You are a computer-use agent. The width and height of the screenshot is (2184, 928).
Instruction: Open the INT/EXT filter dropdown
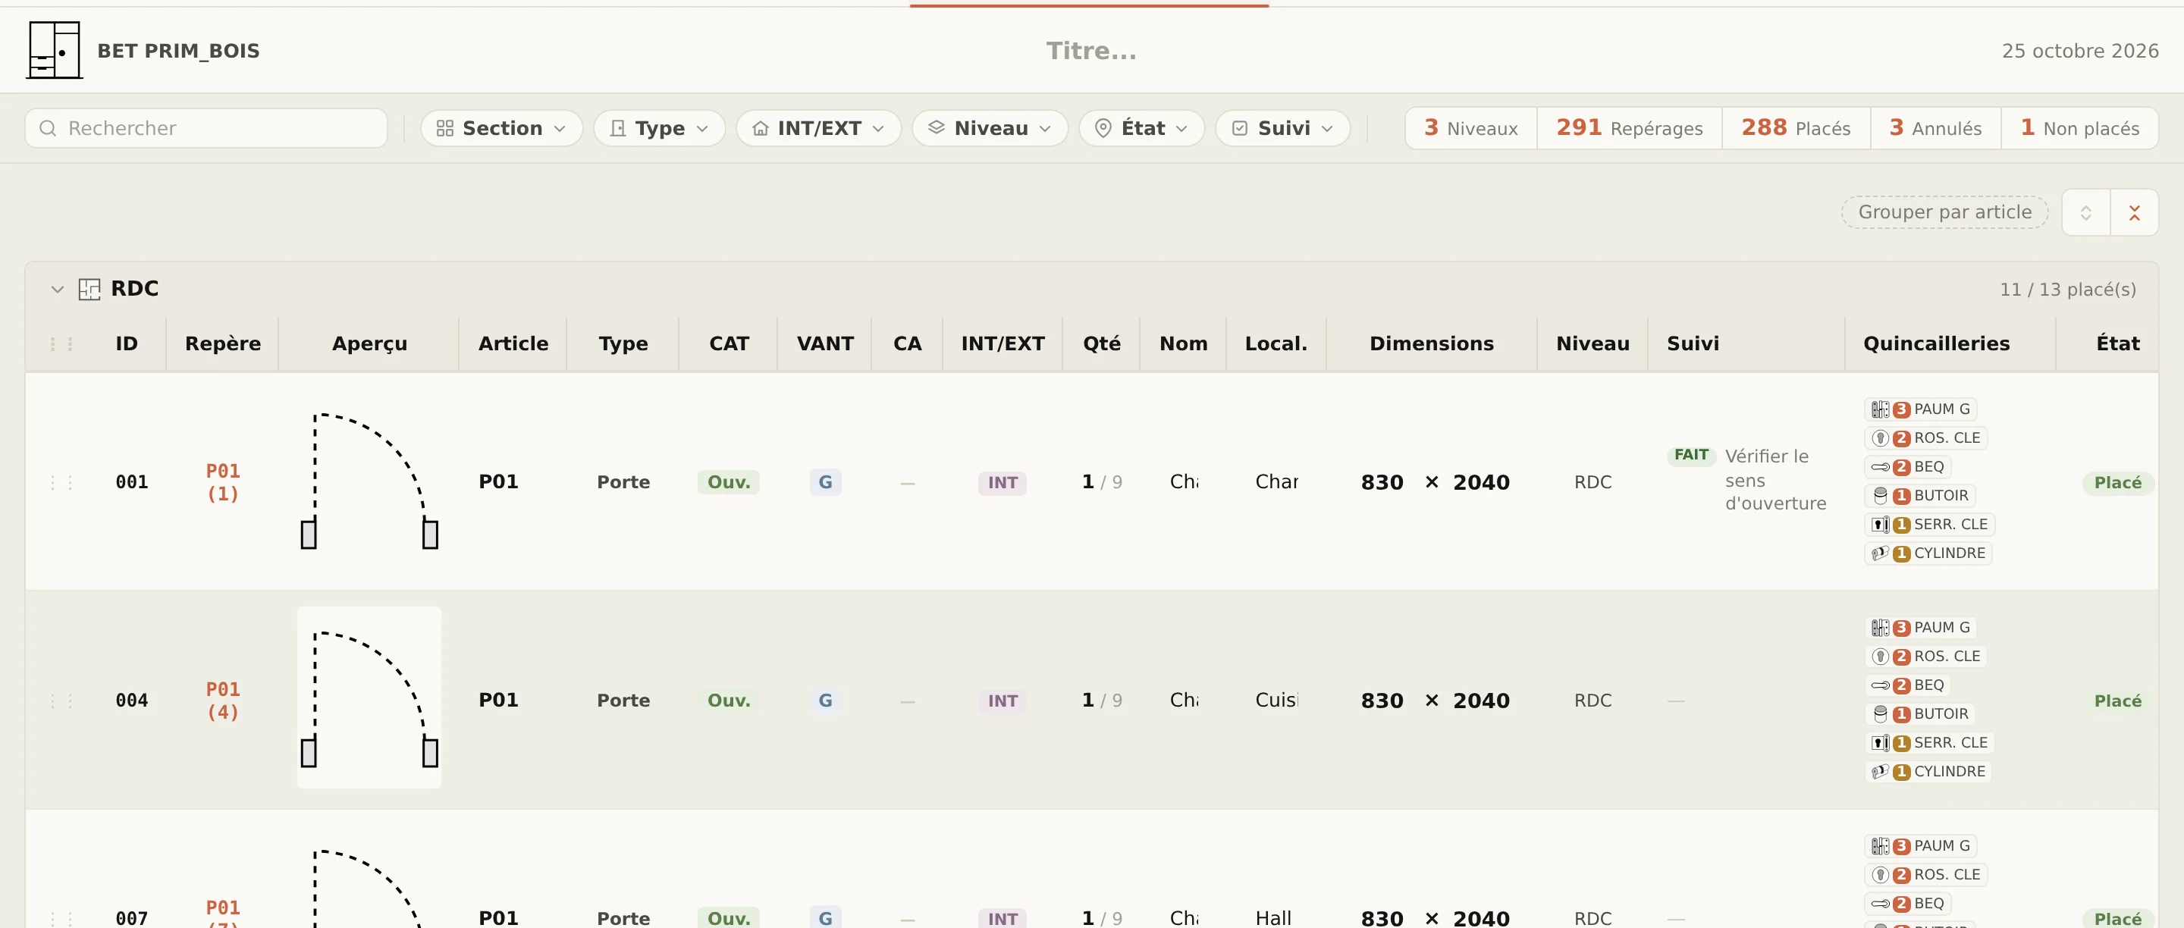point(818,128)
